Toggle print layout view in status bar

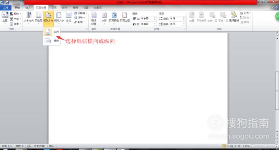click(x=224, y=146)
